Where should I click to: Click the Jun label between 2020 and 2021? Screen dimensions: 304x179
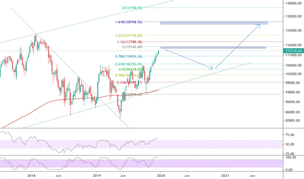point(187,176)
